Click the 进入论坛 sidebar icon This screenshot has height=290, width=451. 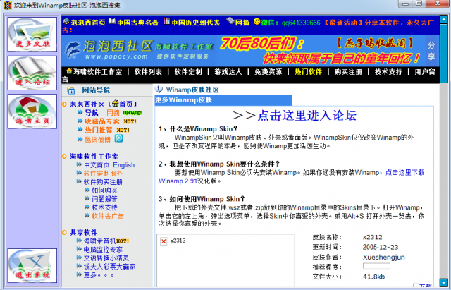pos(32,73)
